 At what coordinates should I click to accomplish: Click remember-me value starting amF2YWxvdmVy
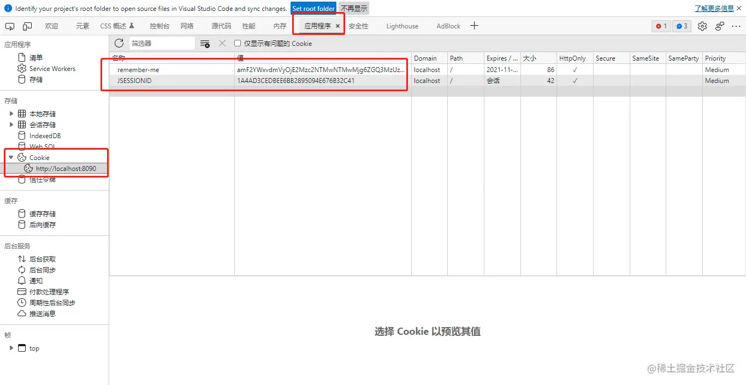tap(321, 70)
